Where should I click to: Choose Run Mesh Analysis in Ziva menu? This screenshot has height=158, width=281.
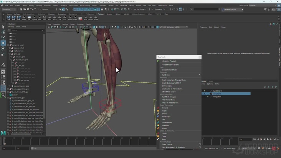pyautogui.click(x=169, y=97)
